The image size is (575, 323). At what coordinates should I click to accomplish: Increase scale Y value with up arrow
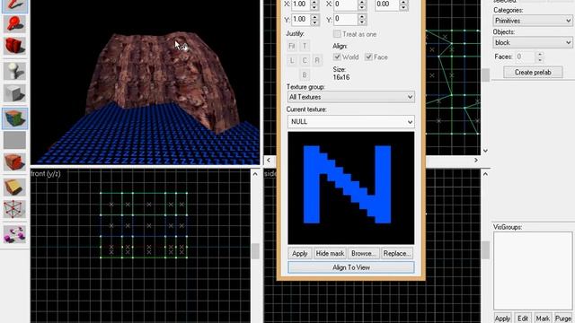click(x=314, y=16)
